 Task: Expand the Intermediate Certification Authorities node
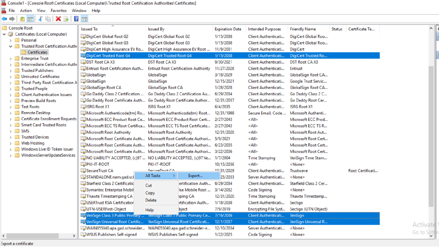point(11,65)
